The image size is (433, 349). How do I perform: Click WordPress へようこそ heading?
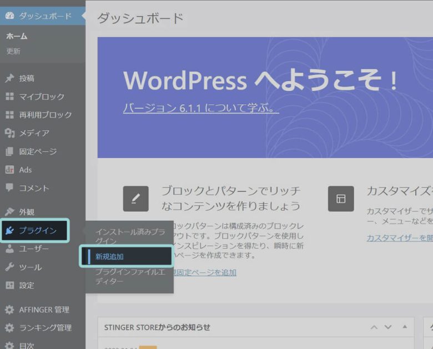coord(261,80)
